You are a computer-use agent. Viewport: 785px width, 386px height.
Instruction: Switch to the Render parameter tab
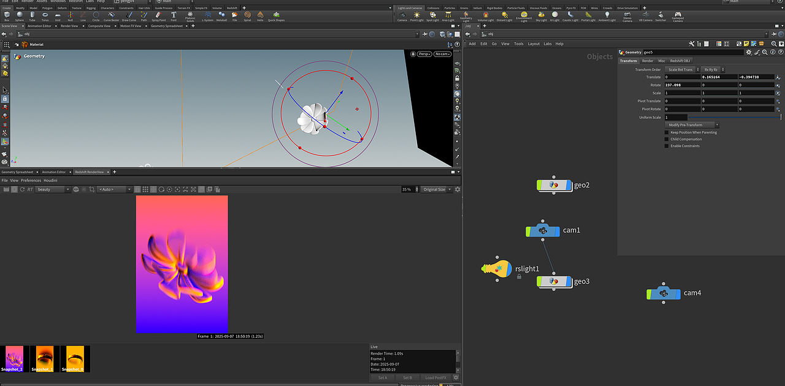tap(648, 61)
